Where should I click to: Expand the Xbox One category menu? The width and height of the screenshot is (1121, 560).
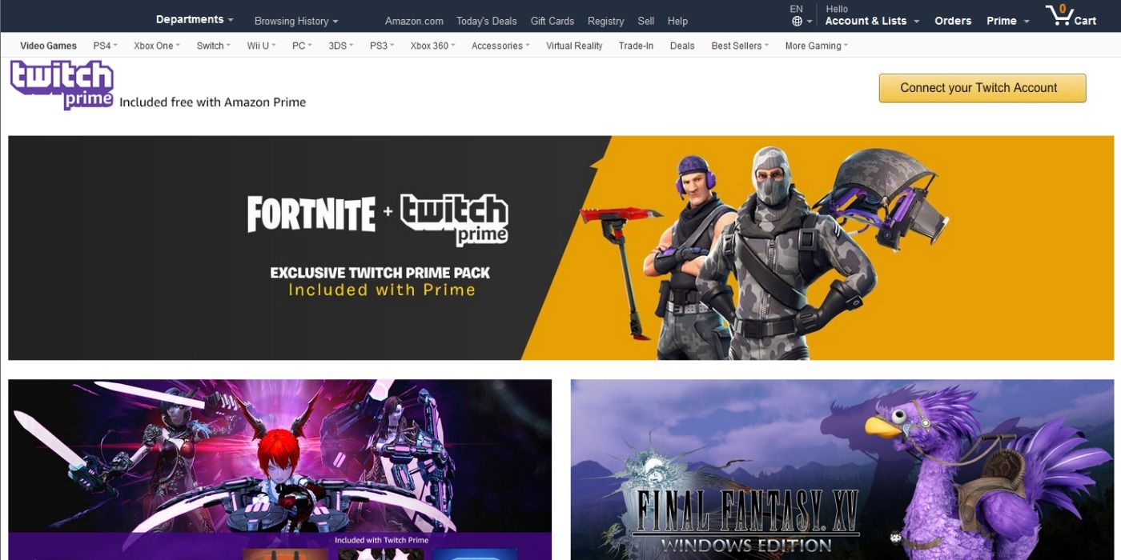coord(156,46)
